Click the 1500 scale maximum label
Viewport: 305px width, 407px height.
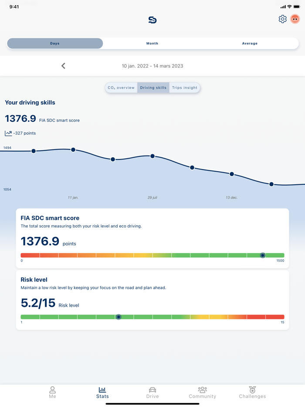point(280,261)
